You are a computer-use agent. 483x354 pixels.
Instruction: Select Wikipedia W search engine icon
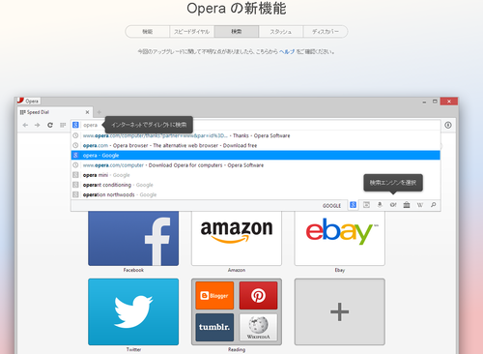[x=420, y=205]
